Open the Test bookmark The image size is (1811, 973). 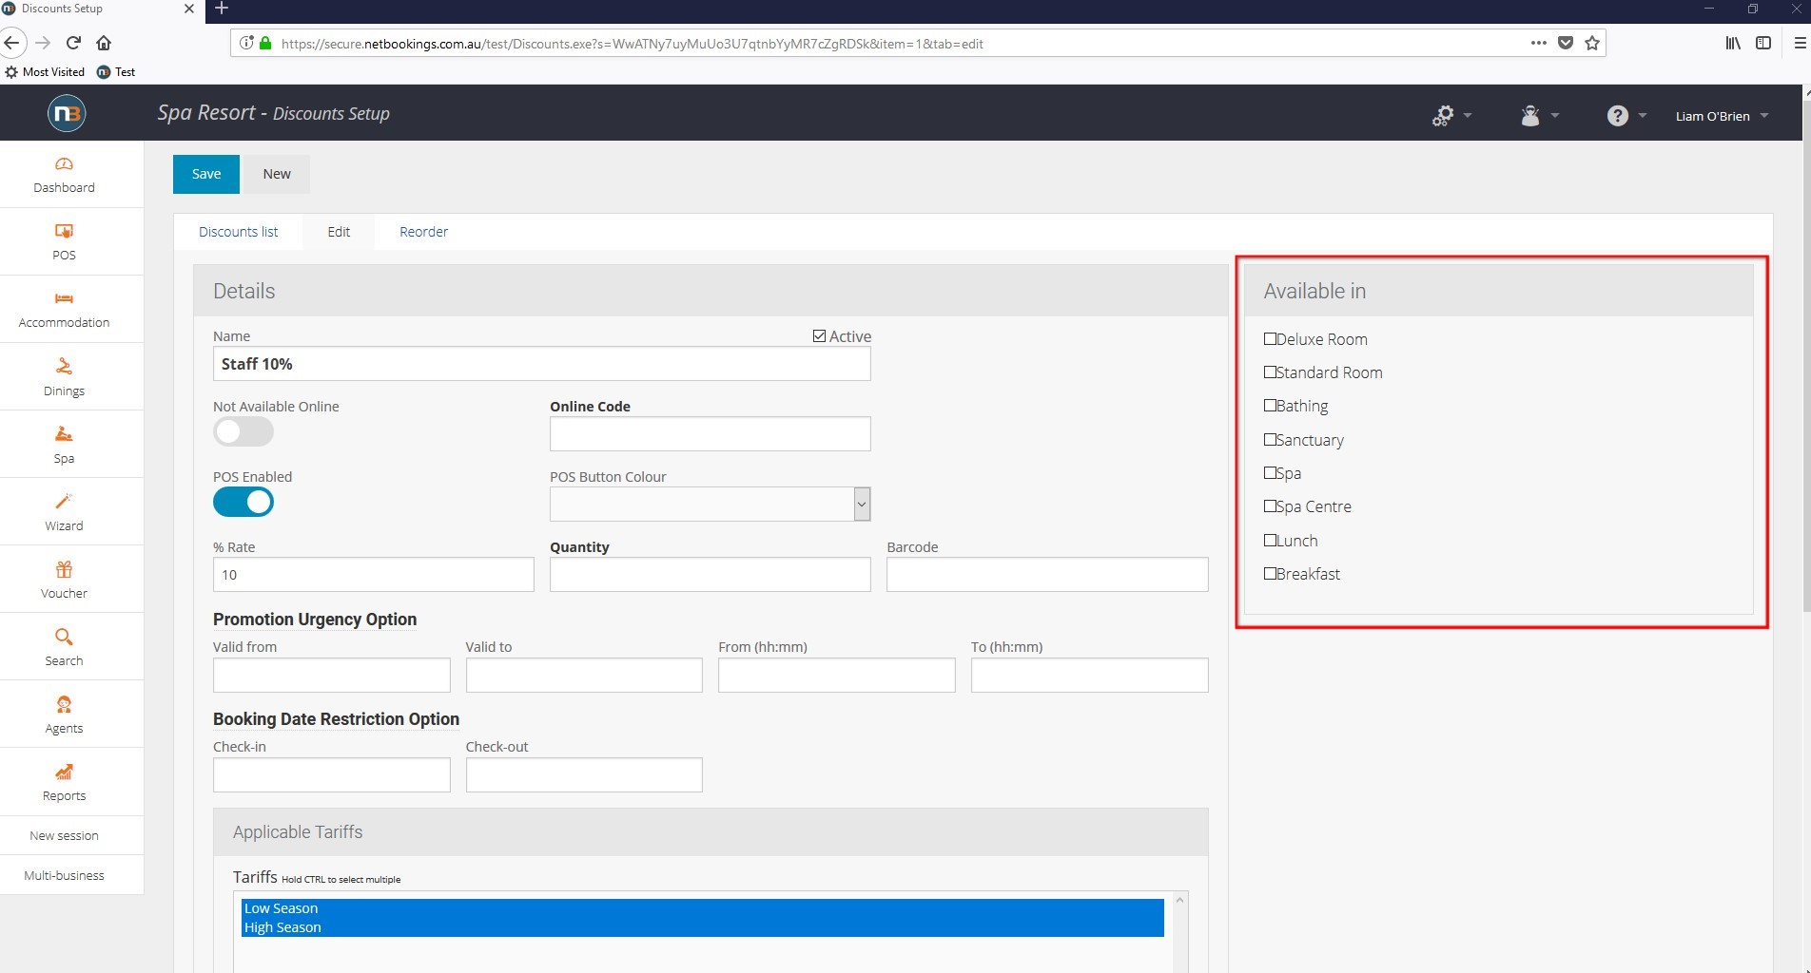coord(116,72)
